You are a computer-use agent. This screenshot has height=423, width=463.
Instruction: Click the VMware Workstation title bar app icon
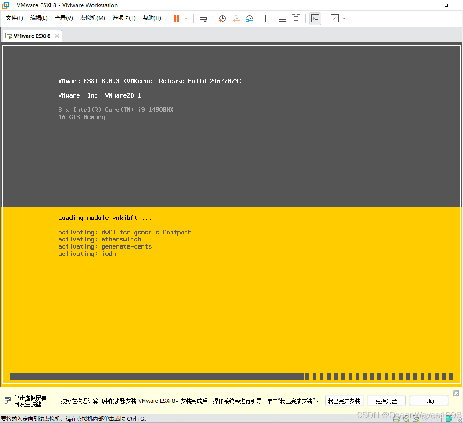coord(5,5)
